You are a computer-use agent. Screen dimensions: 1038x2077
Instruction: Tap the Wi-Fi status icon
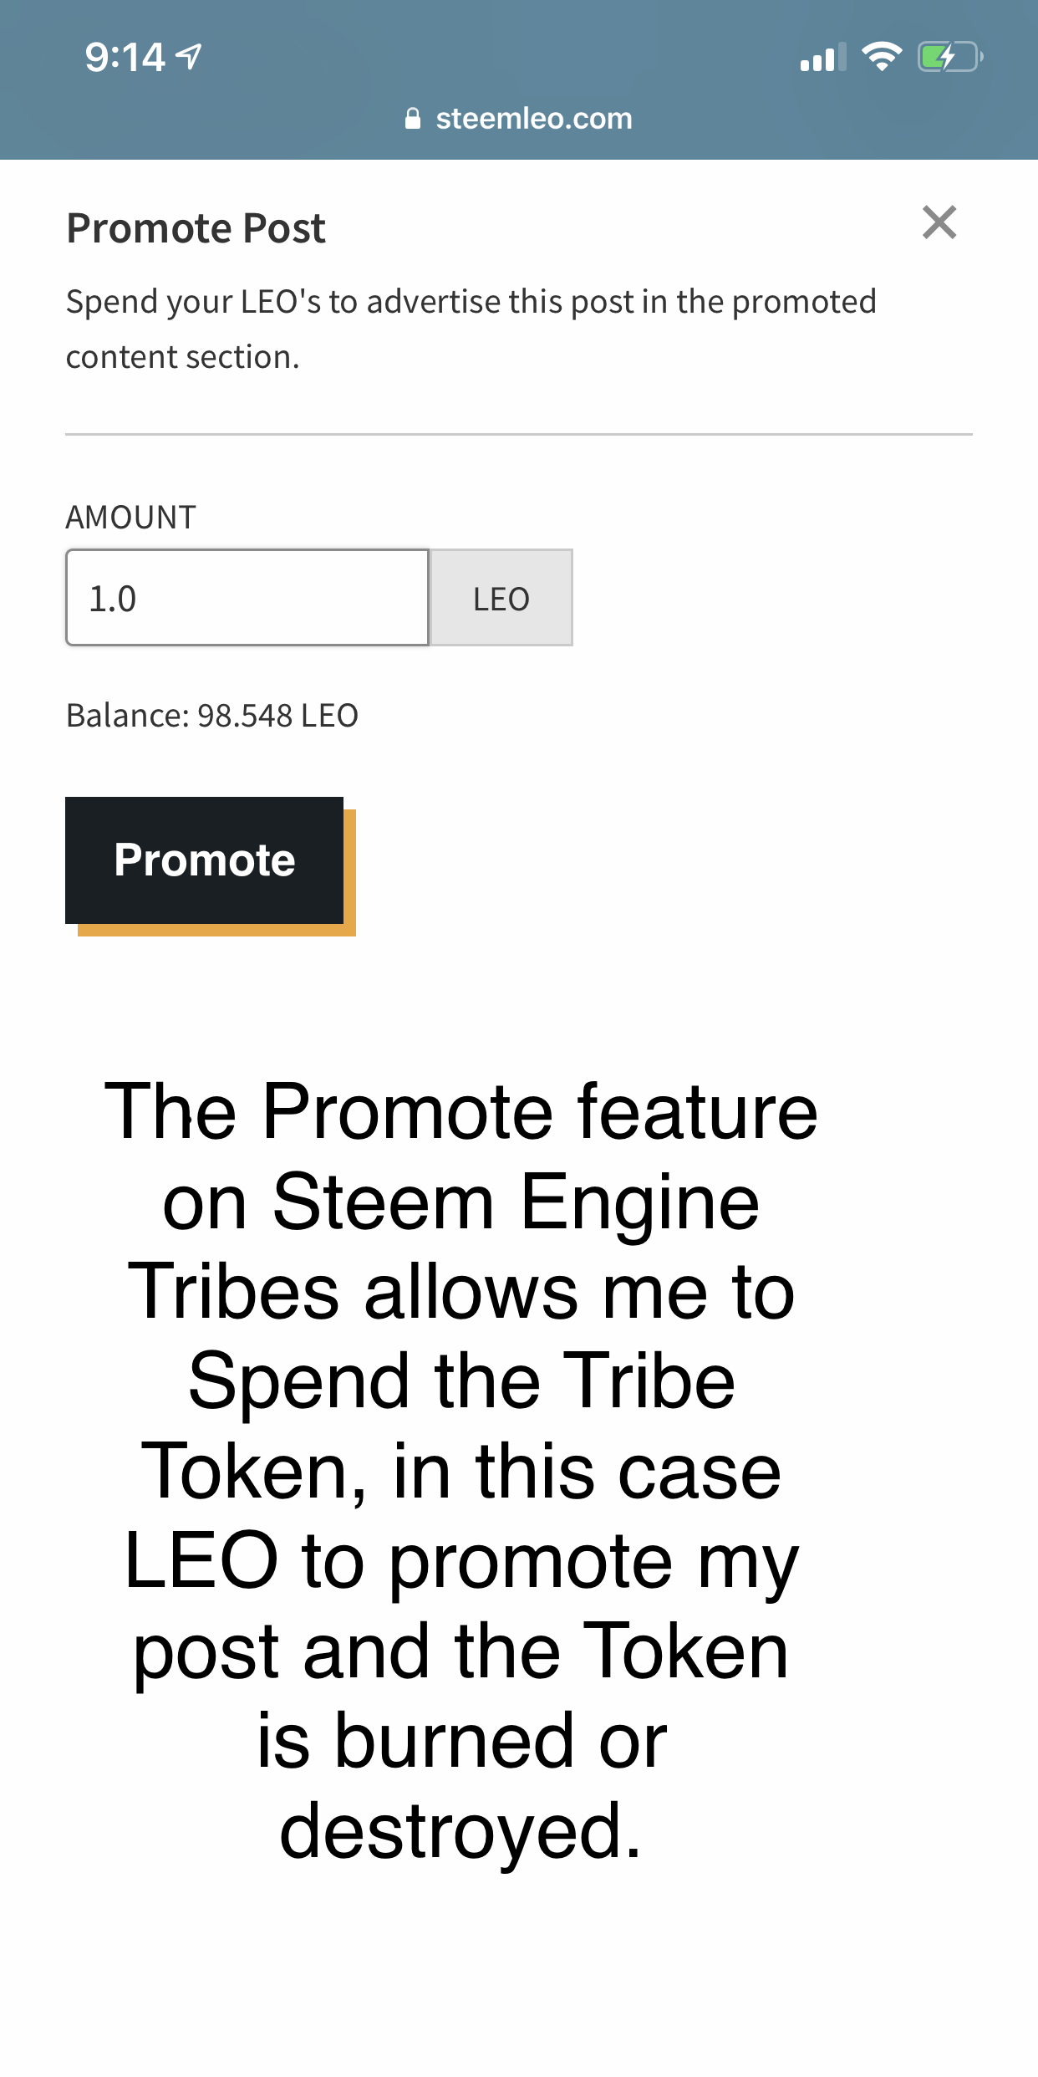(882, 56)
